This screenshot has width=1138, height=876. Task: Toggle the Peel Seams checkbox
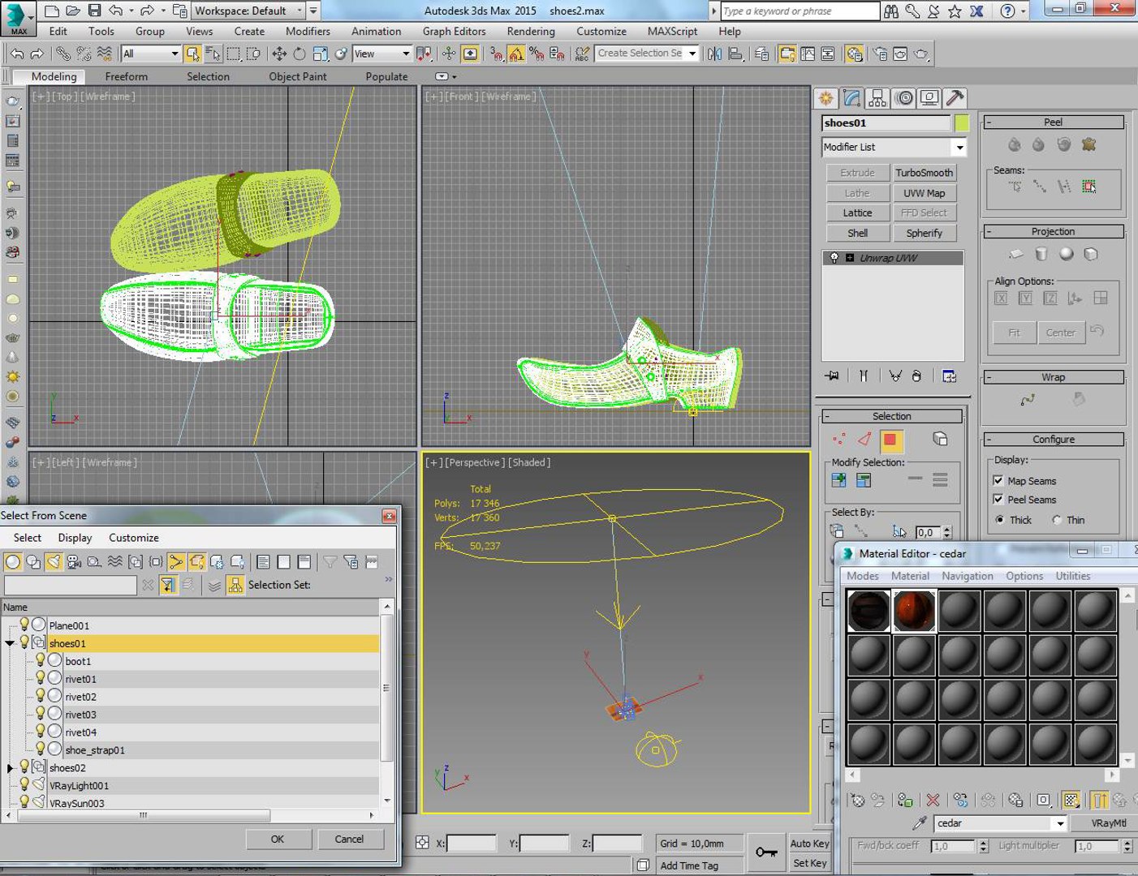pyautogui.click(x=998, y=500)
